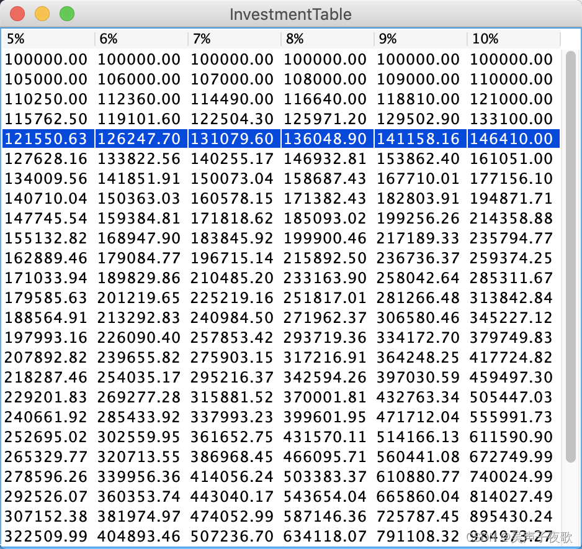Click cell 133100.00
Viewport: 582px width, 549px height.
point(514,119)
